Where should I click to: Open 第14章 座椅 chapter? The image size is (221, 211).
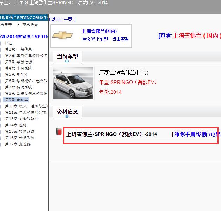coord(16,125)
